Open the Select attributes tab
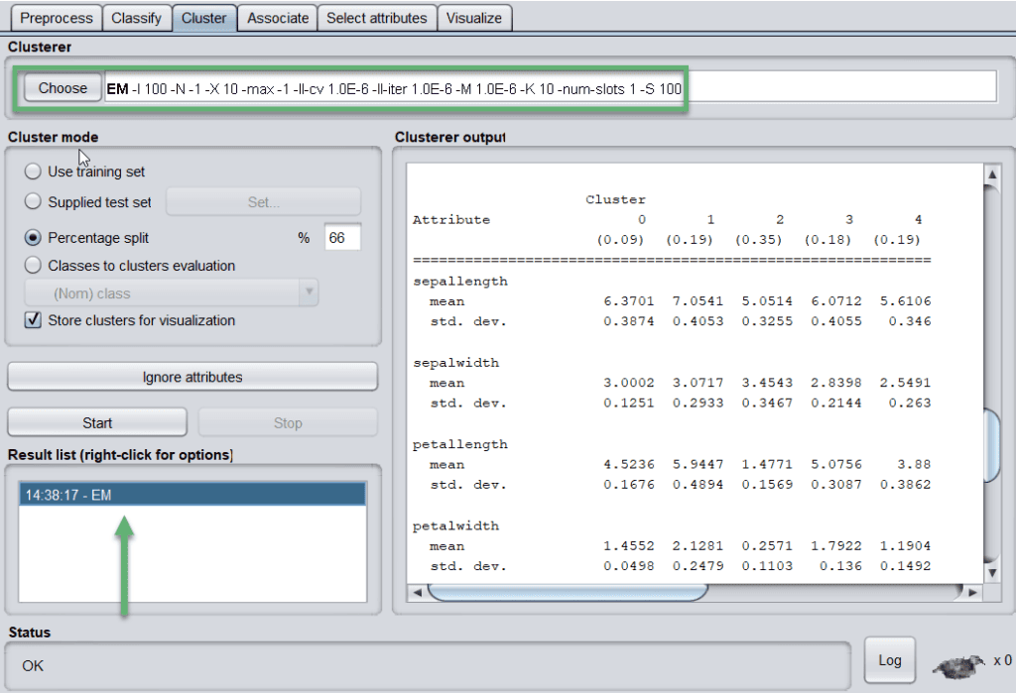 [x=376, y=18]
